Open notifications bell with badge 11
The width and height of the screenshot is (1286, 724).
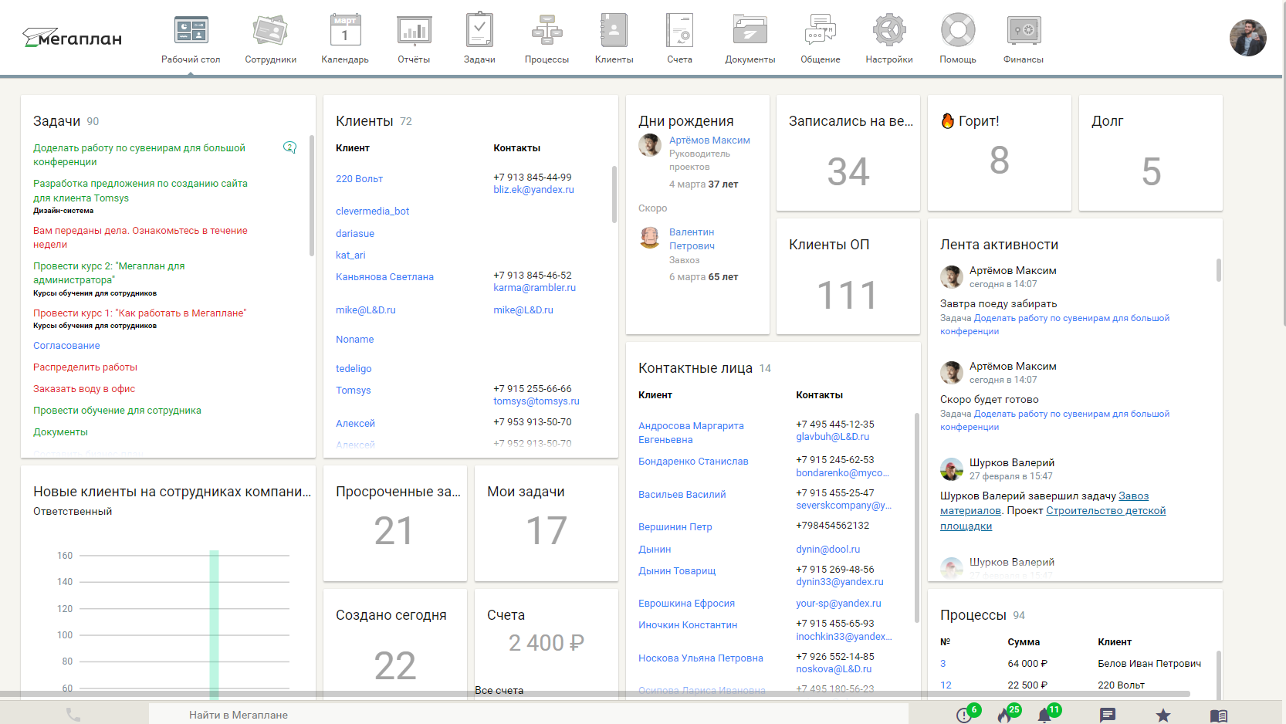click(x=1044, y=716)
